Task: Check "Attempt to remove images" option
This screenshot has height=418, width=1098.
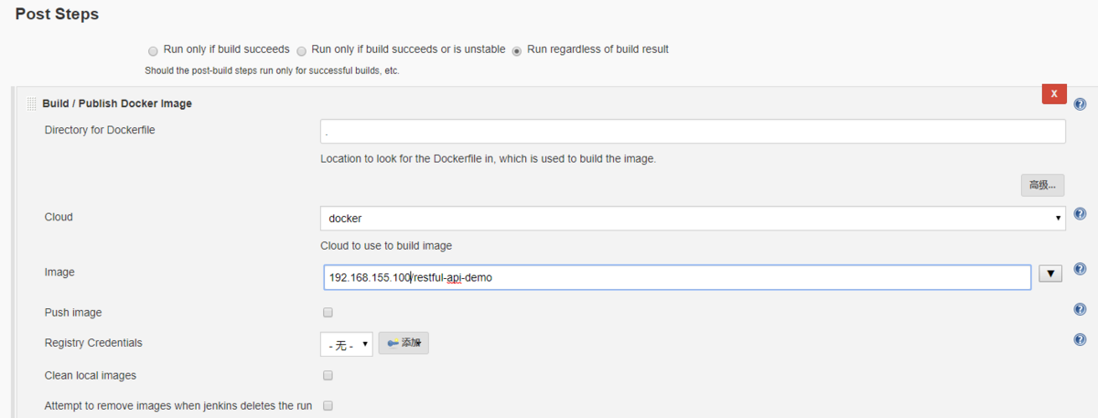Action: pyautogui.click(x=328, y=405)
